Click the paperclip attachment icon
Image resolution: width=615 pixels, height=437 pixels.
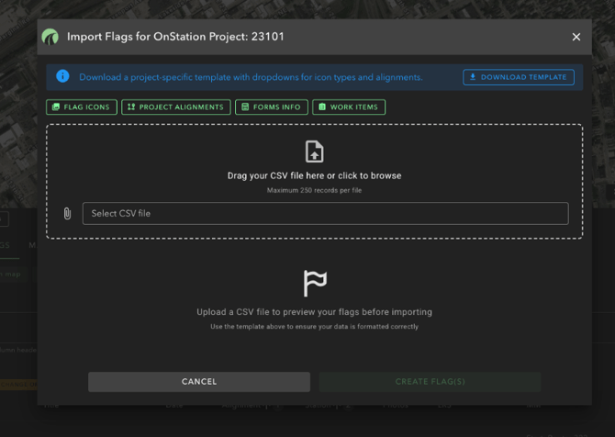coord(67,213)
